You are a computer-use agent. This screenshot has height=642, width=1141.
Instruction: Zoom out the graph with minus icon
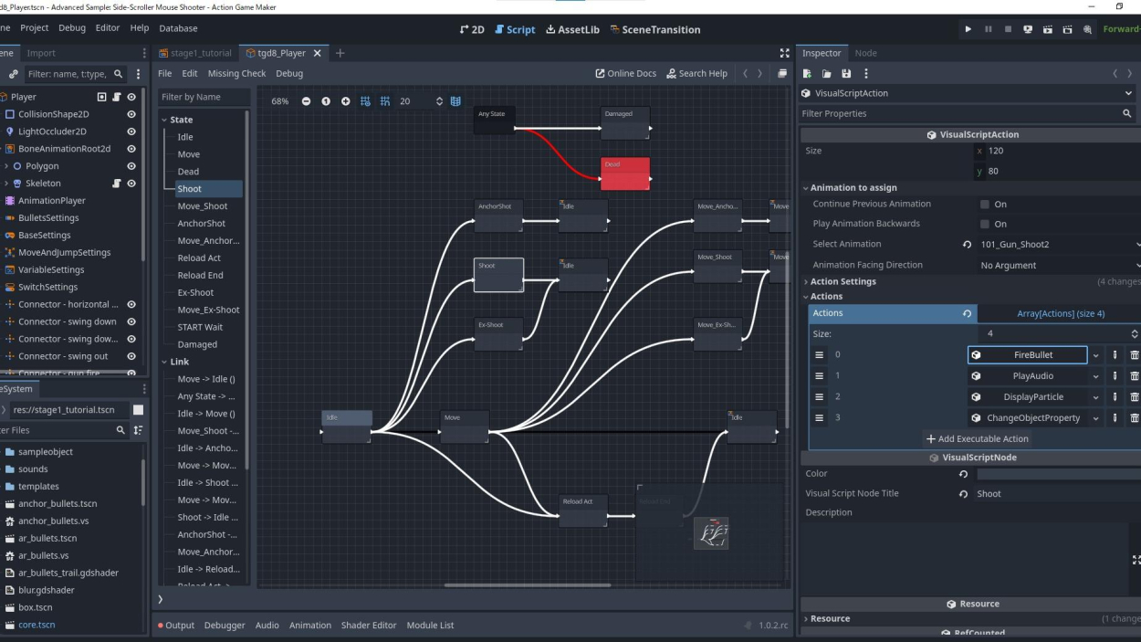coord(306,101)
